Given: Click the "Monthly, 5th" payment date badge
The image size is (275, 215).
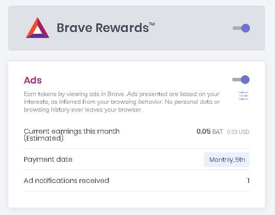Looking at the screenshot, I should click(227, 160).
